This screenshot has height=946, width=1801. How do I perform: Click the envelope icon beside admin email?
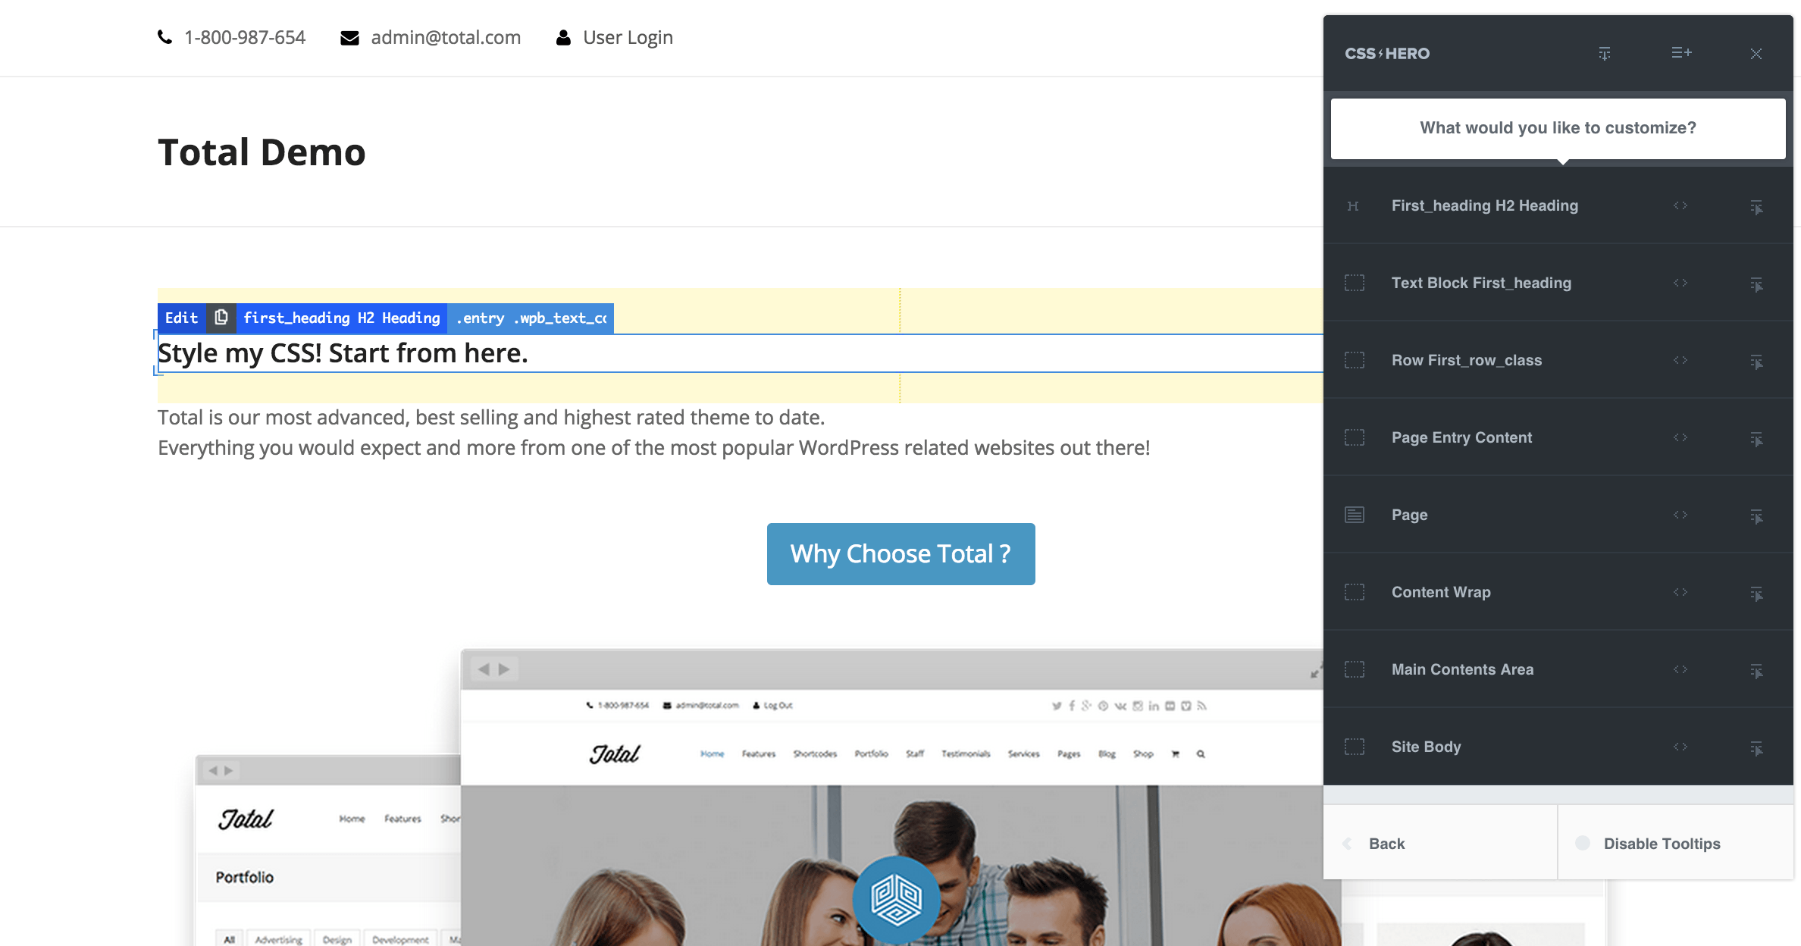click(x=349, y=38)
